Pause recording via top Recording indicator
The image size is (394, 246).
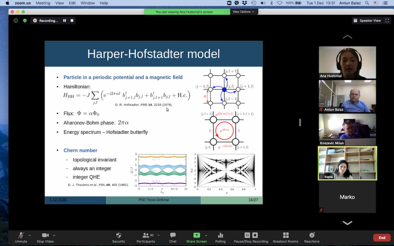click(65, 21)
